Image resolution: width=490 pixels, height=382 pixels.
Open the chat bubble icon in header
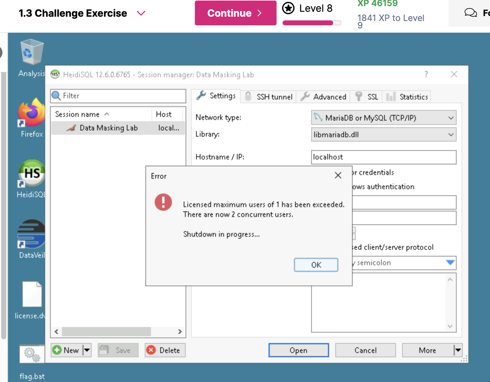tap(471, 13)
